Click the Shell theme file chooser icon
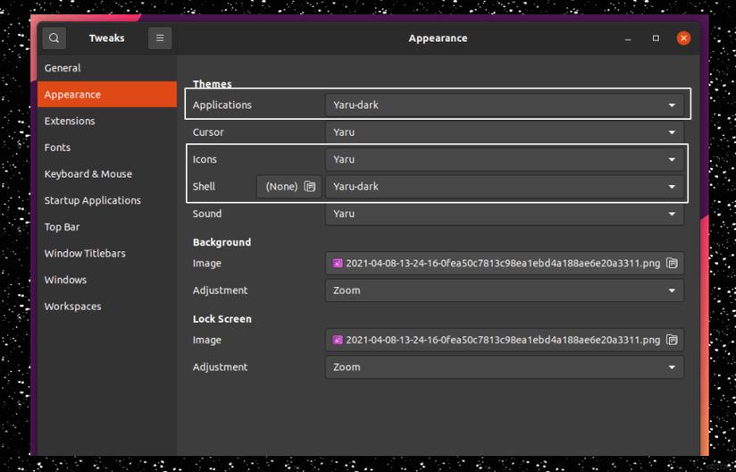 click(309, 187)
